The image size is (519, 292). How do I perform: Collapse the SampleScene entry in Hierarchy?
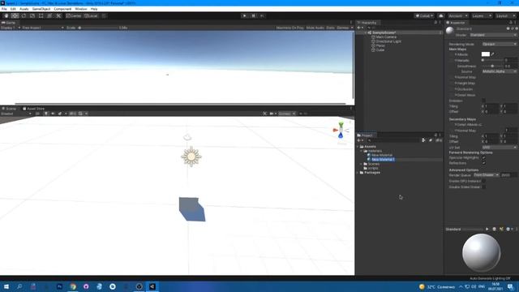click(366, 32)
